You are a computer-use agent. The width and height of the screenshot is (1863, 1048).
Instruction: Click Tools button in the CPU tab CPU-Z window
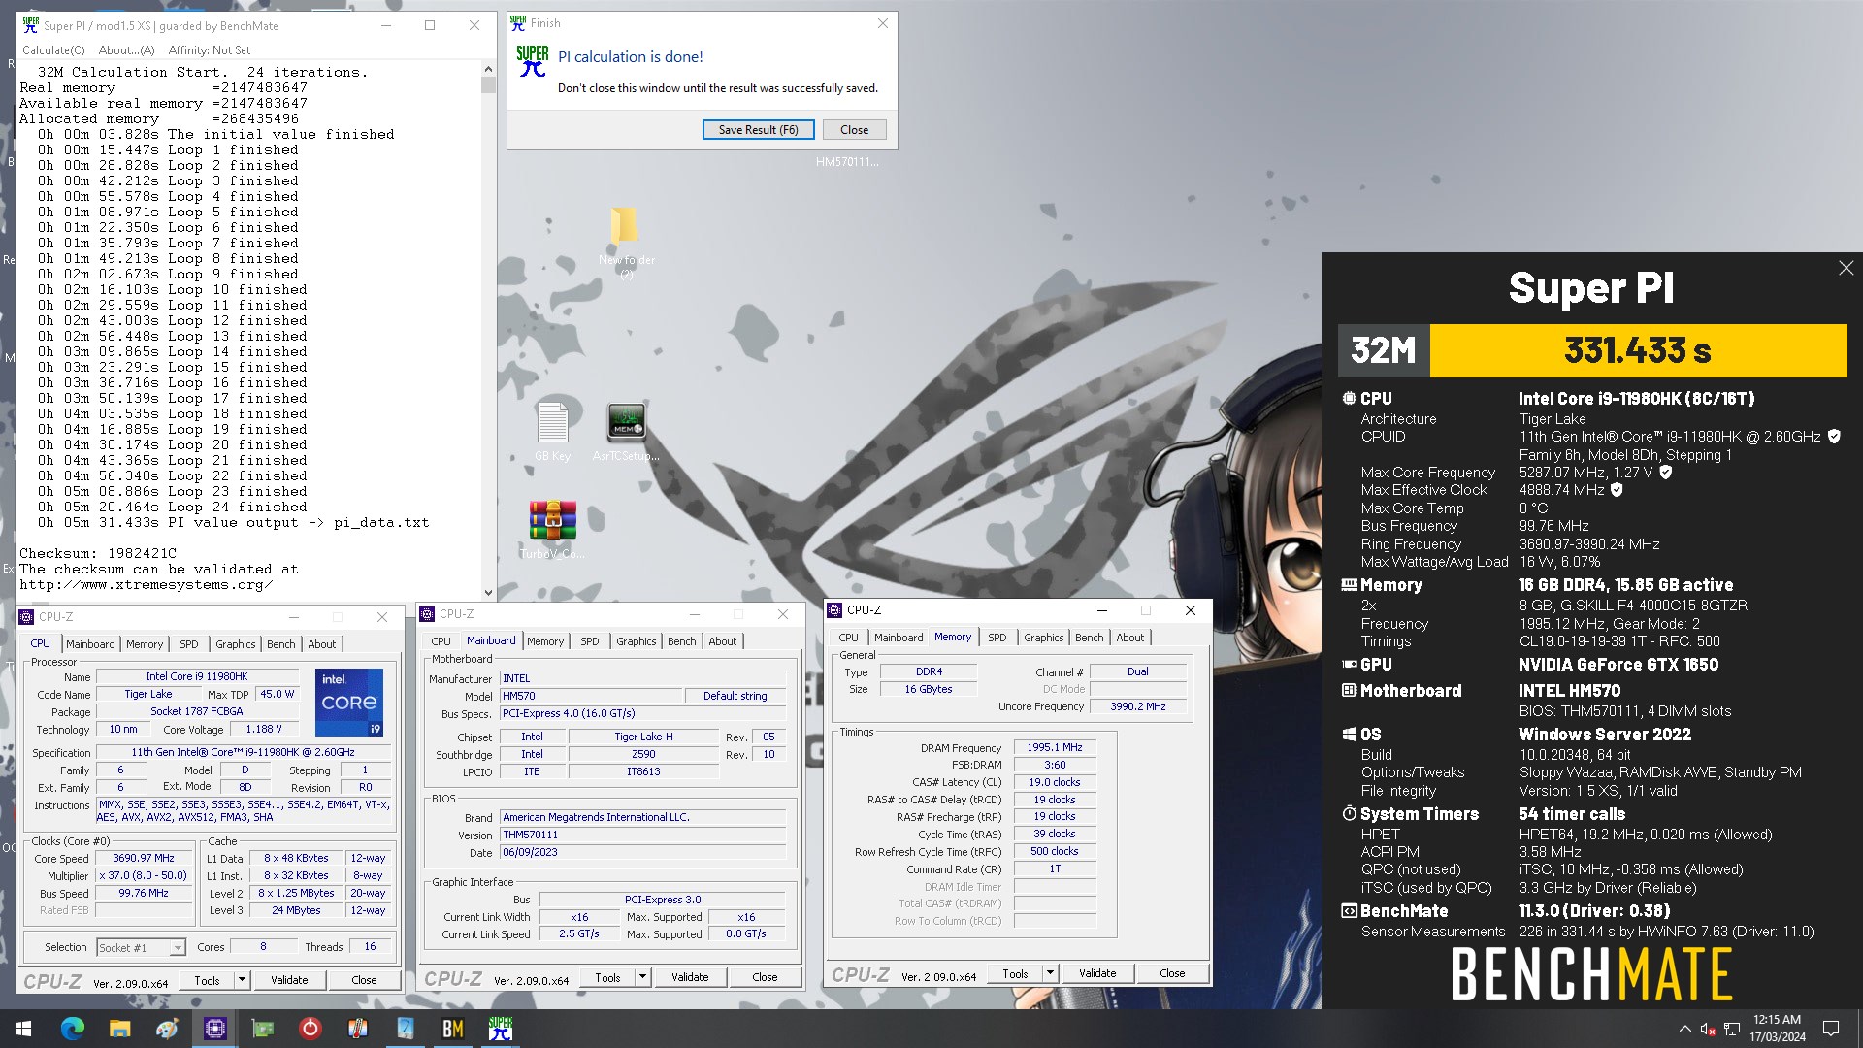pyautogui.click(x=207, y=980)
